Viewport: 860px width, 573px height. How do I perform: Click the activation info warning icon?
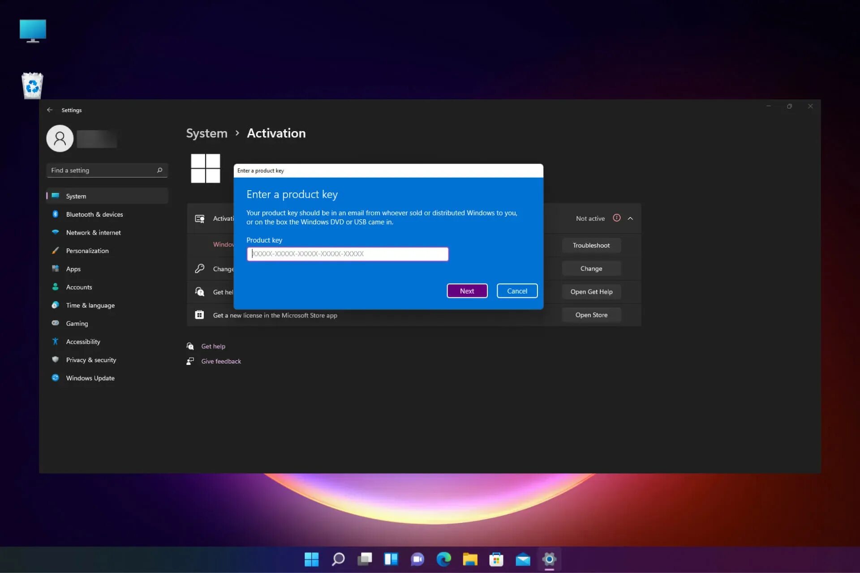click(617, 218)
